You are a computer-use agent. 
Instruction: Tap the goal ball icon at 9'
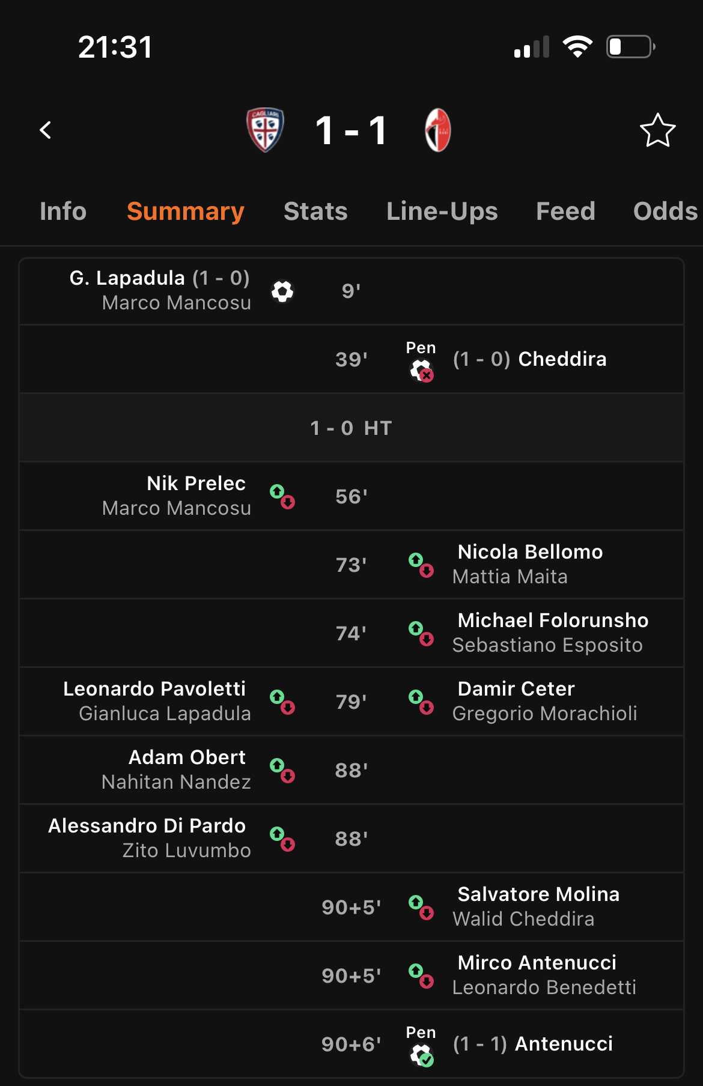point(282,291)
